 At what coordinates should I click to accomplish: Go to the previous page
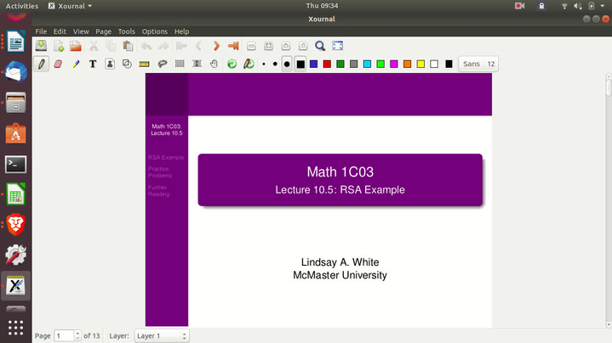(x=198, y=46)
